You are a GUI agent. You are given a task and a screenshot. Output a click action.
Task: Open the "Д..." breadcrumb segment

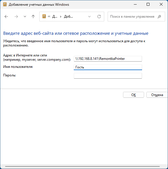pos(55,17)
